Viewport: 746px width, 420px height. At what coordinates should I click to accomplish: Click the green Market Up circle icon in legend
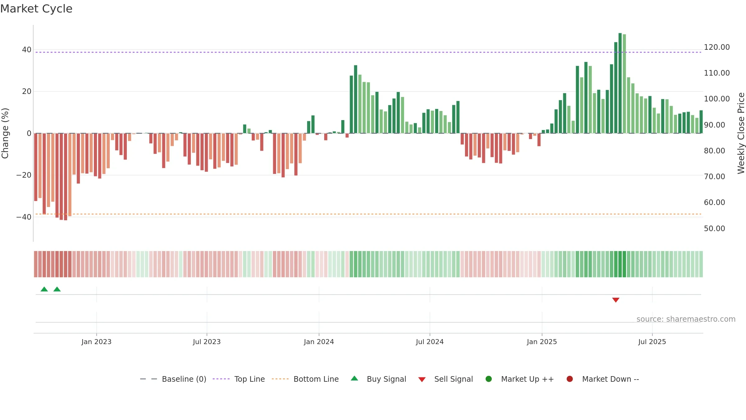pos(489,379)
